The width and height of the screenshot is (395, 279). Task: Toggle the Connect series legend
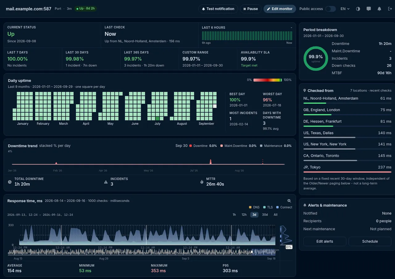point(284,207)
